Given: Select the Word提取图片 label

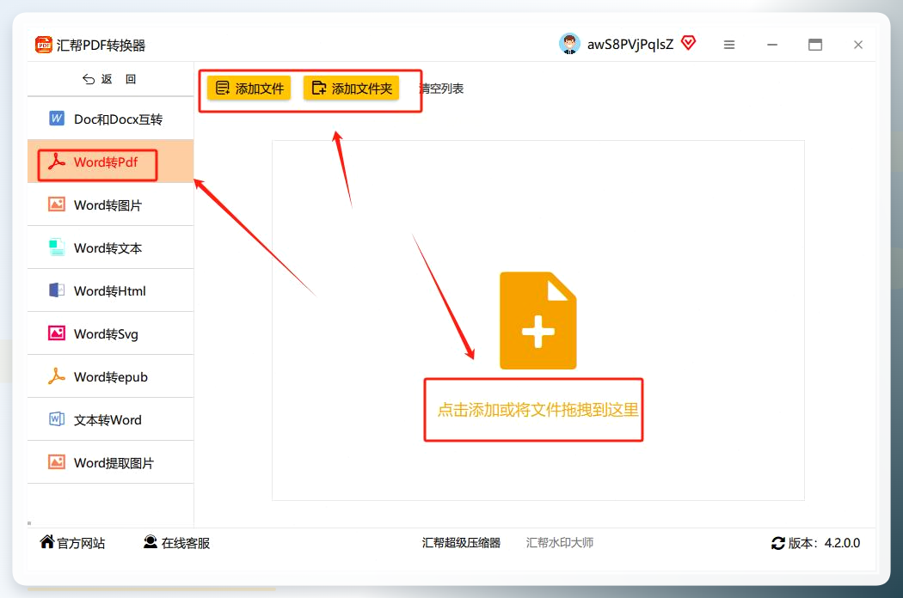Looking at the screenshot, I should point(114,463).
